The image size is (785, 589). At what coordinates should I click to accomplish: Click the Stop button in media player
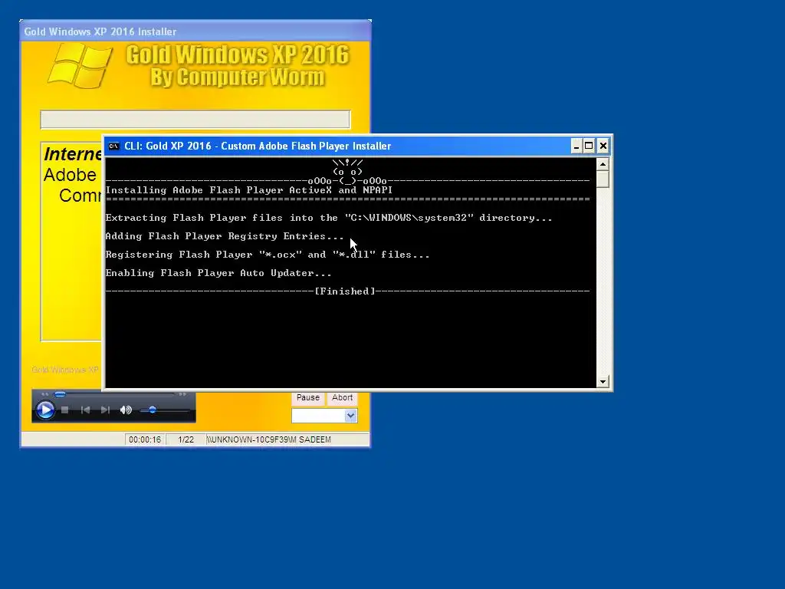pos(64,410)
